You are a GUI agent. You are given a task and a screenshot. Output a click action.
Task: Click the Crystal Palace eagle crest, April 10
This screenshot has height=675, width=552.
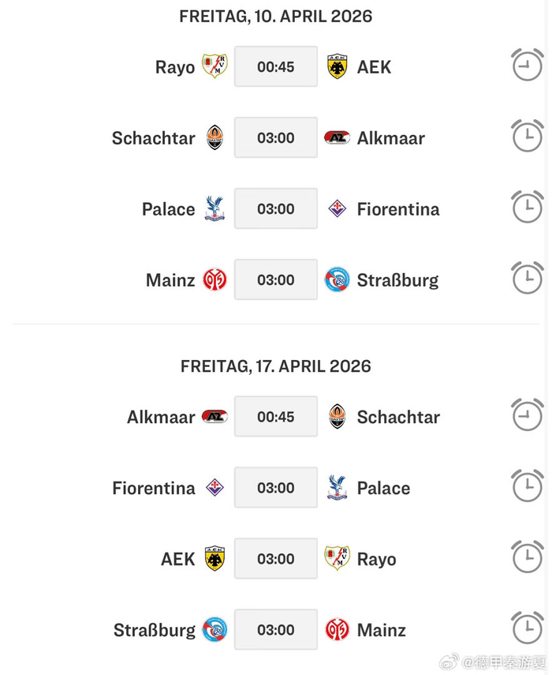[214, 209]
